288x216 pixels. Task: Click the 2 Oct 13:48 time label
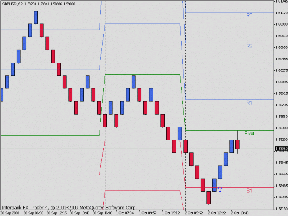(x=240, y=213)
